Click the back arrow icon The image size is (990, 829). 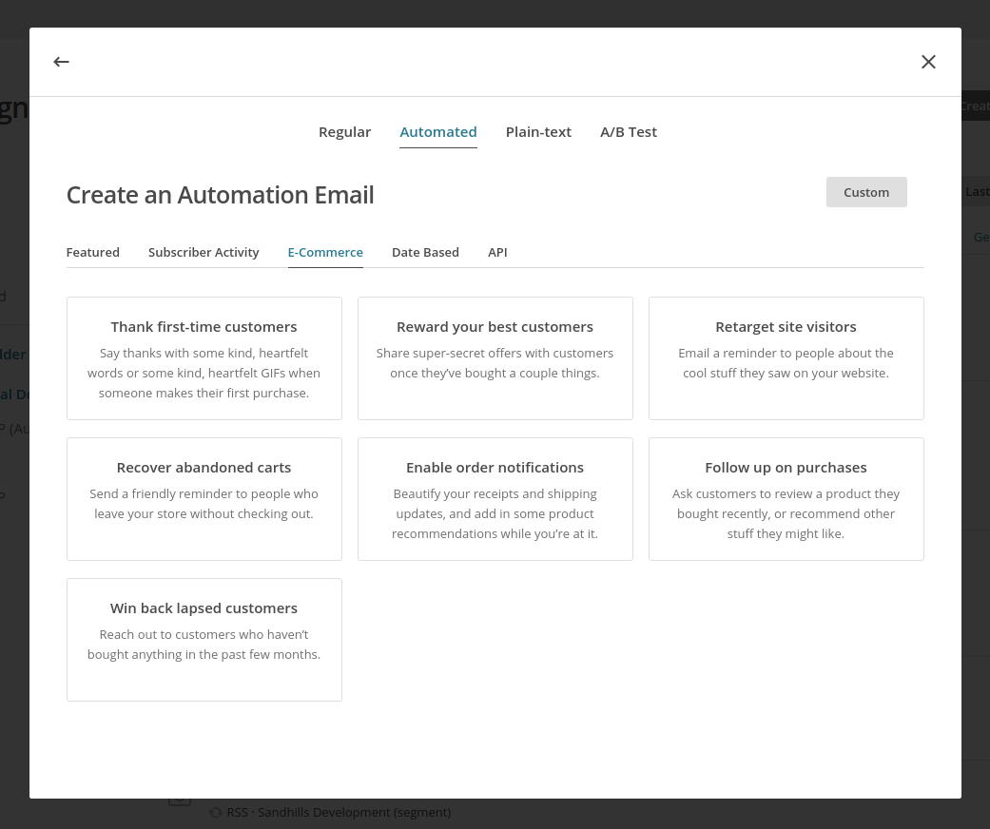coord(61,62)
